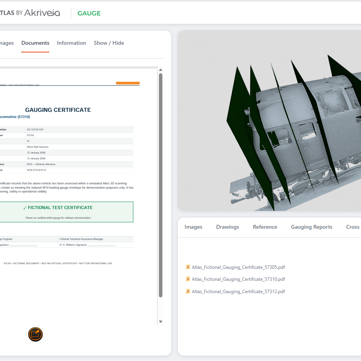The width and height of the screenshot is (361, 361).
Task: Click W10 — fictional reference value
Action: (41, 164)
